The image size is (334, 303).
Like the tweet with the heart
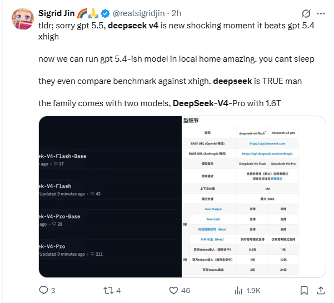(173, 290)
